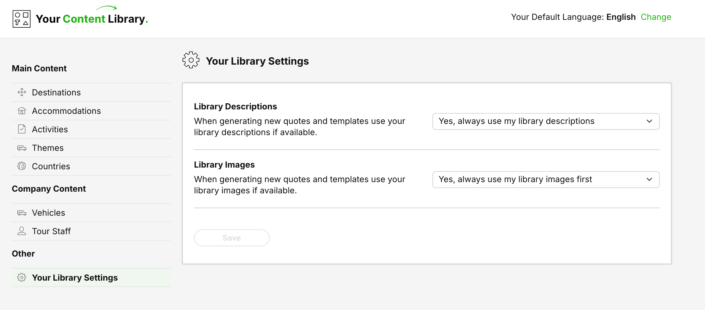Select Tour Staff in sidebar
This screenshot has width=705, height=310.
coord(51,231)
